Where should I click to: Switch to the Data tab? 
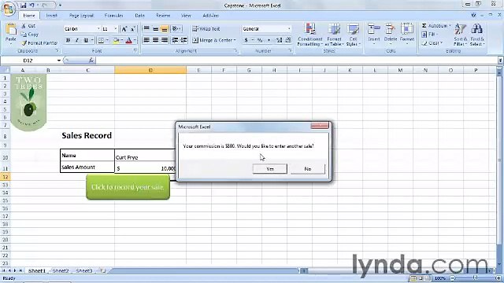click(x=139, y=16)
